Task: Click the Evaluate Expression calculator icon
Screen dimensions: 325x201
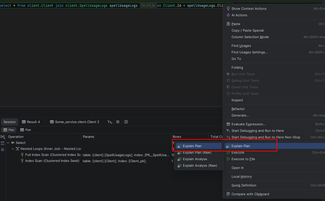Action: [228, 124]
